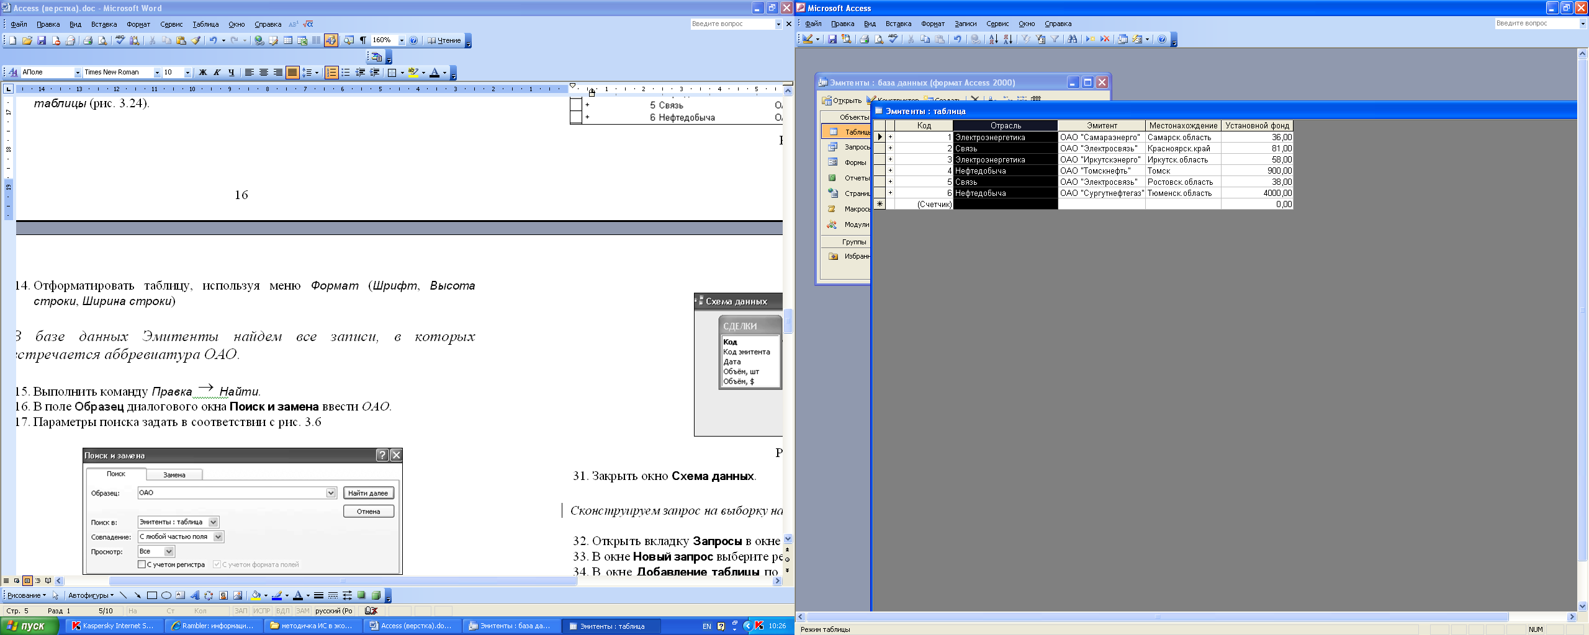Expand the subdatasheet for row 4 Нефтедобыча

pyautogui.click(x=890, y=171)
